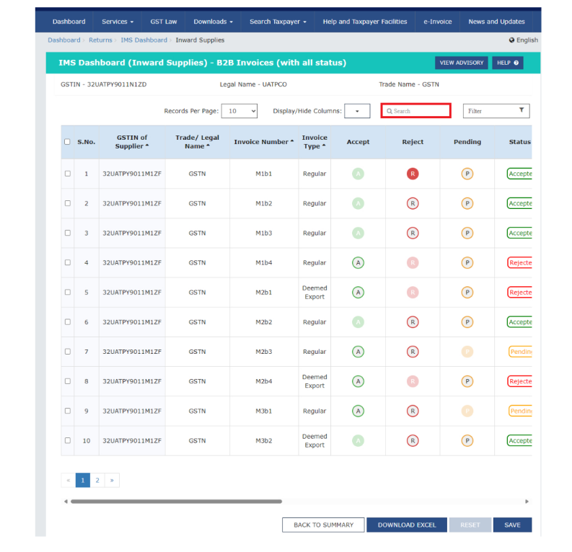Click the Accept icon for invoice M2b3
Image resolution: width=572 pixels, height=552 pixels.
click(358, 352)
